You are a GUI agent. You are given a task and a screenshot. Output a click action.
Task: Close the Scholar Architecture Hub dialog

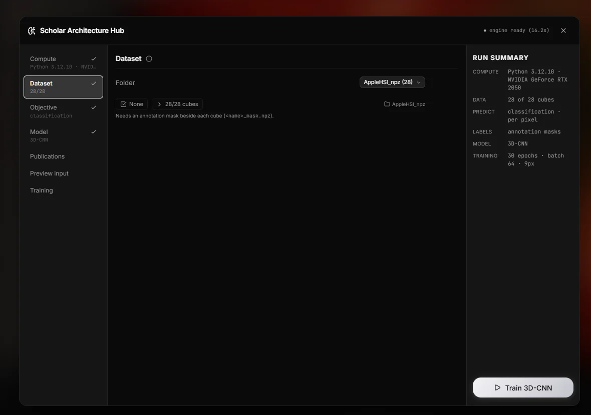coord(563,30)
